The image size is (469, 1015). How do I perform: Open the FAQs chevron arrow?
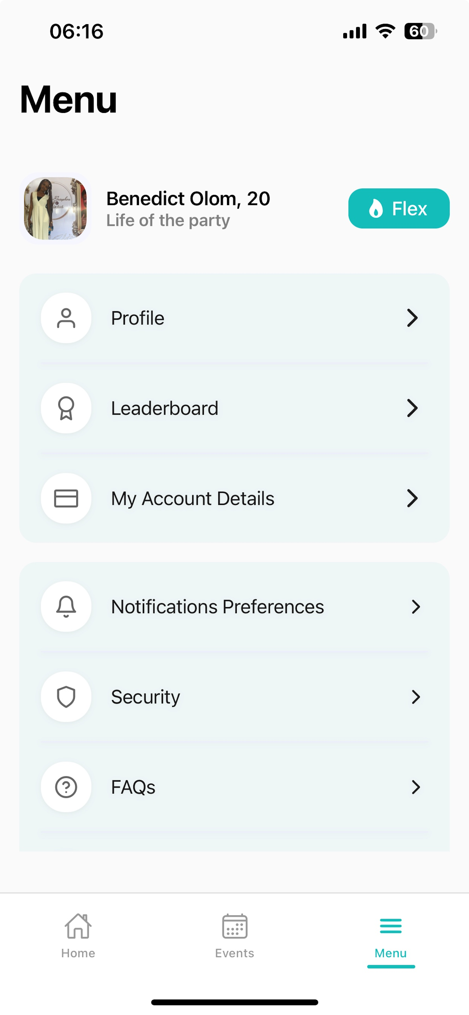pos(416,787)
